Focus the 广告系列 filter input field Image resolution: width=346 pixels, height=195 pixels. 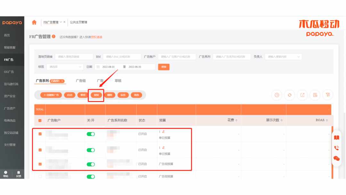coord(232,57)
